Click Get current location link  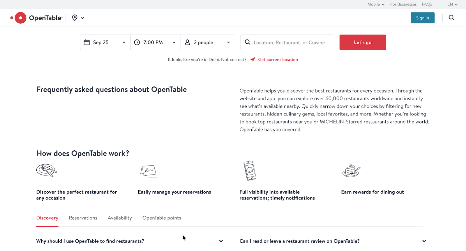pyautogui.click(x=278, y=60)
